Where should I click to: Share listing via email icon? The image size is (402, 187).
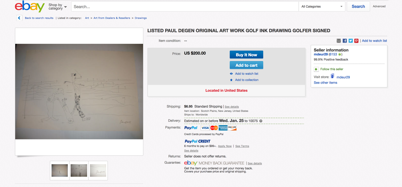339,41
